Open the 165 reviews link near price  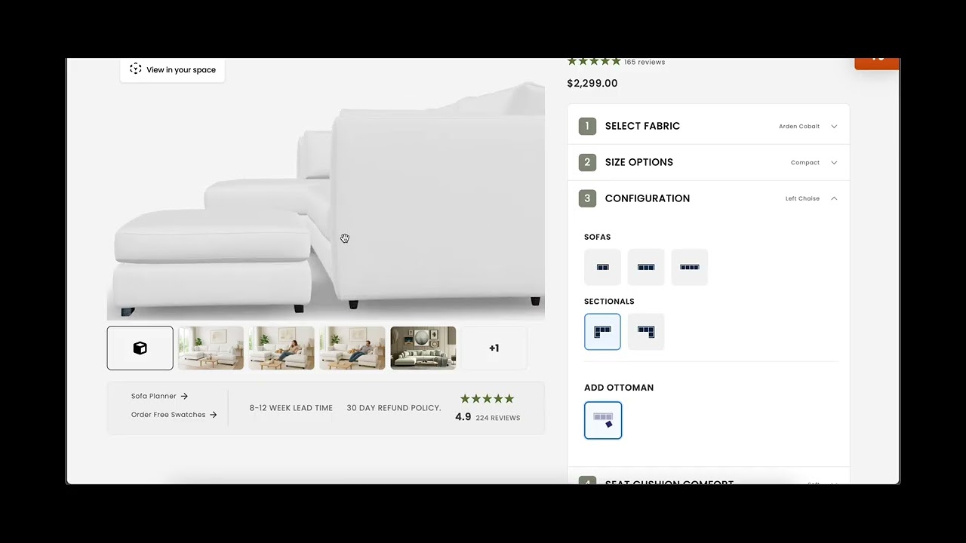645,62
